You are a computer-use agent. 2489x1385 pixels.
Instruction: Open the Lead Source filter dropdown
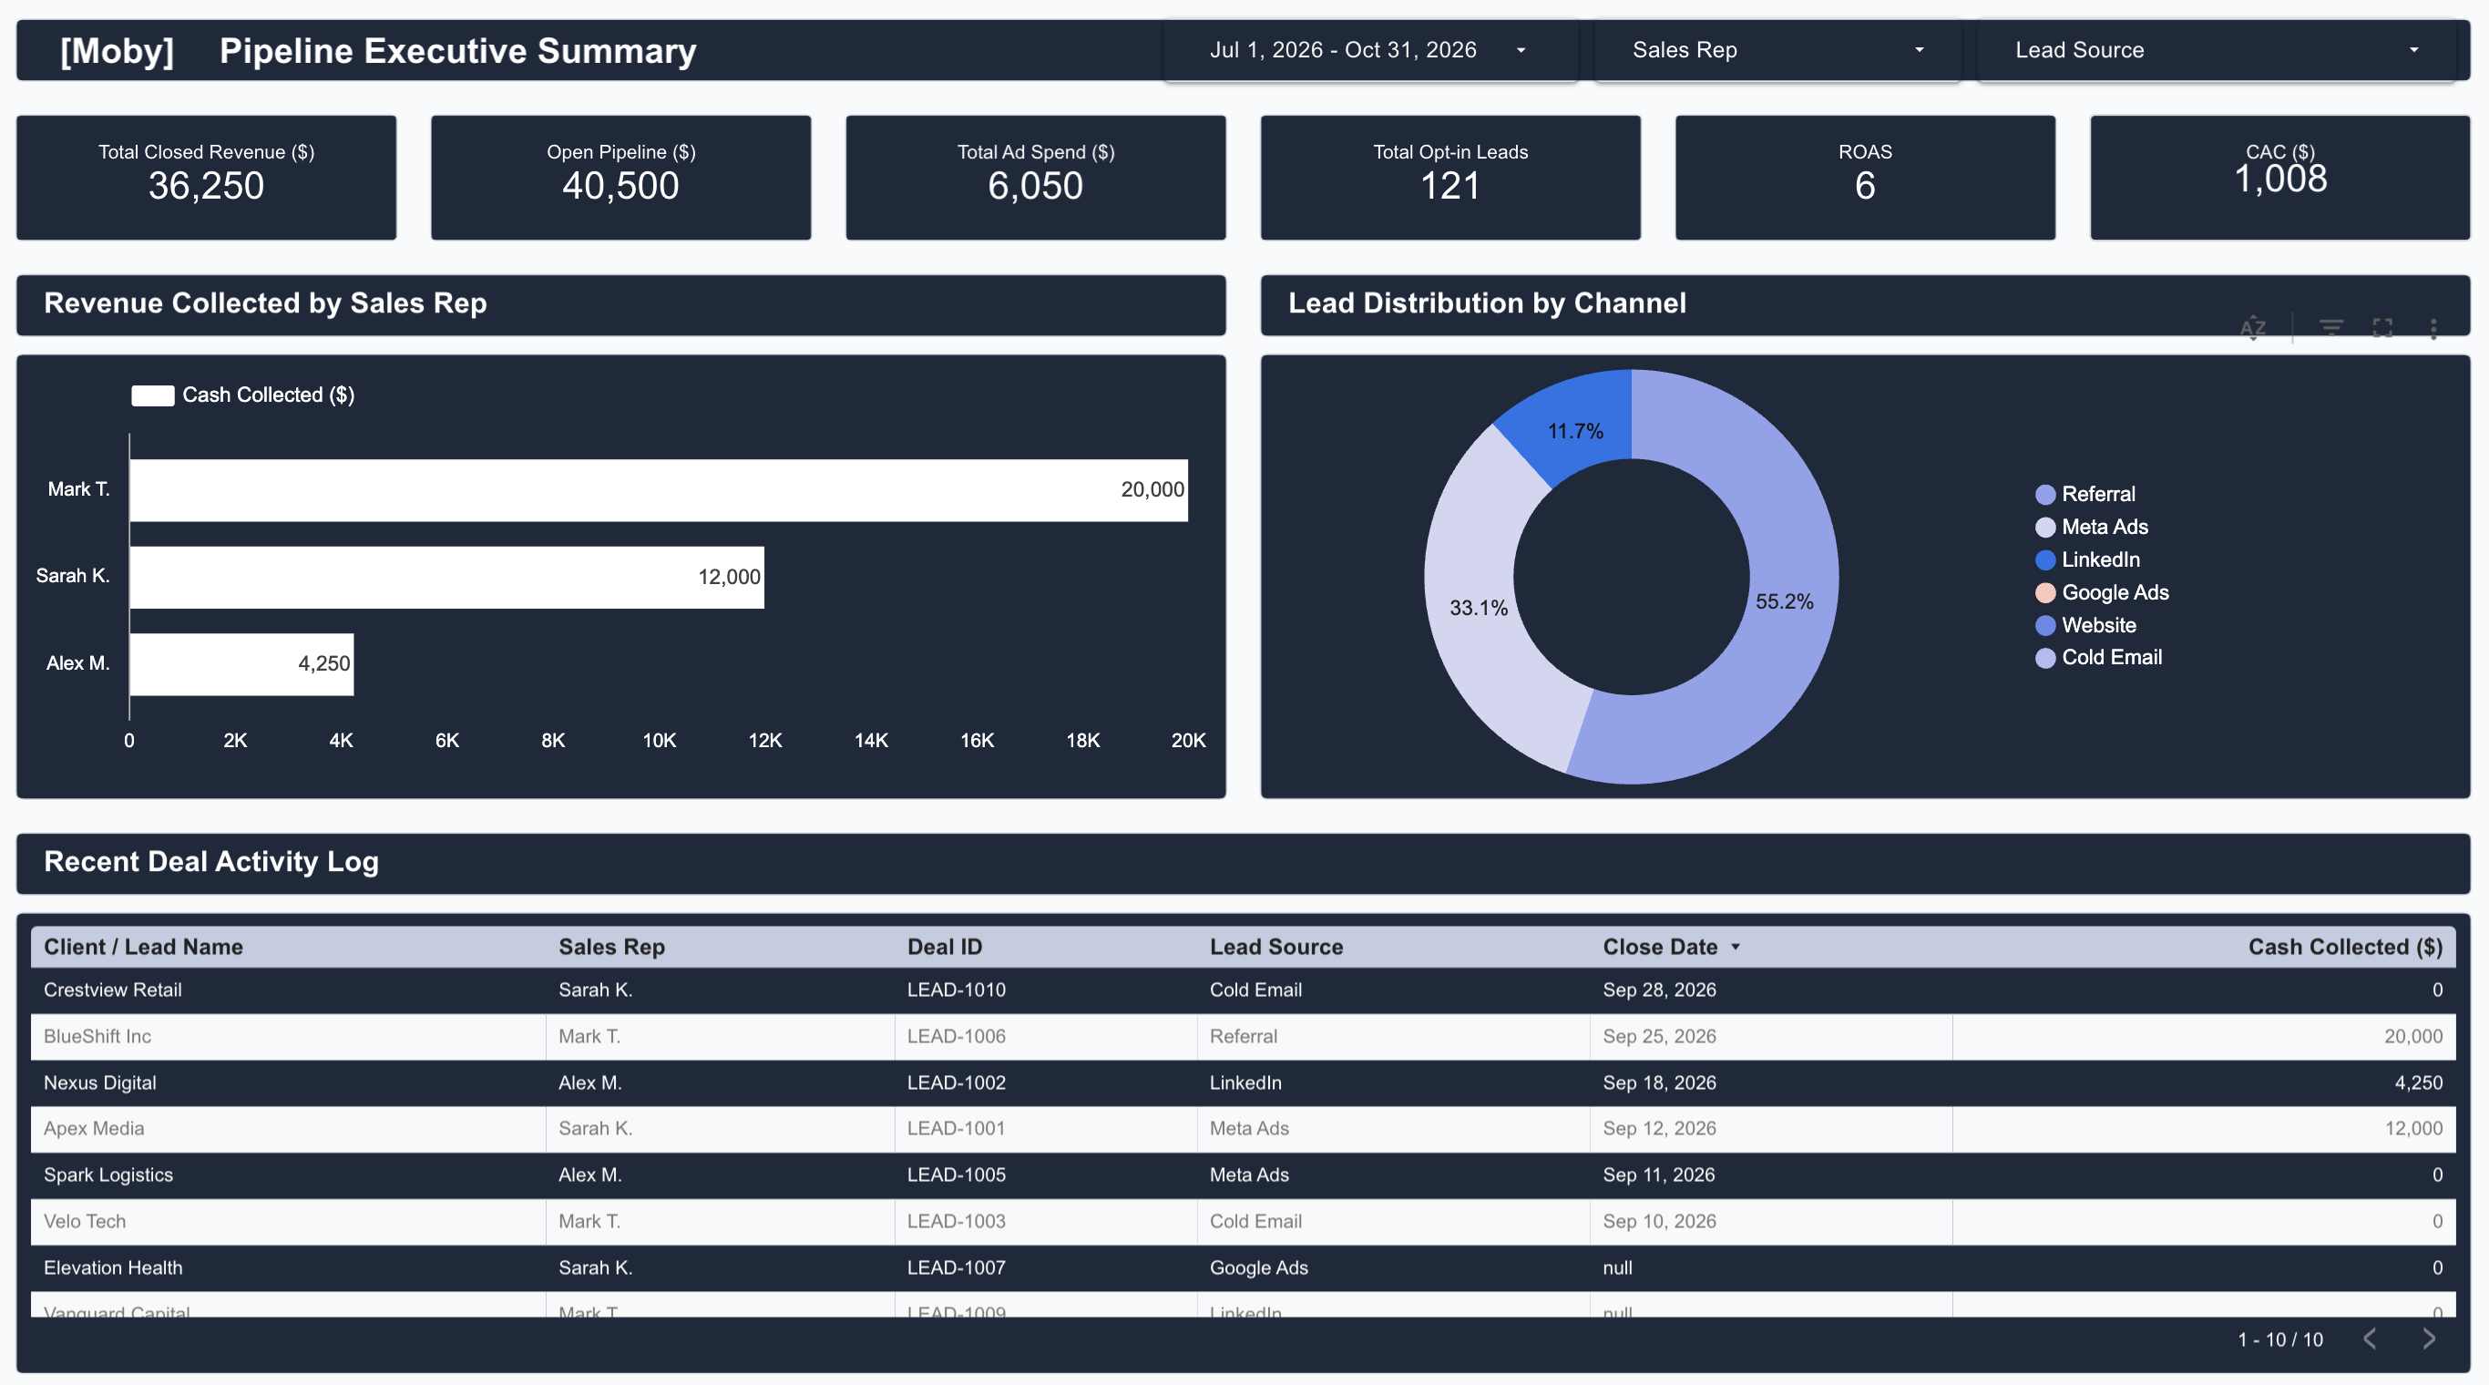pyautogui.click(x=2216, y=50)
